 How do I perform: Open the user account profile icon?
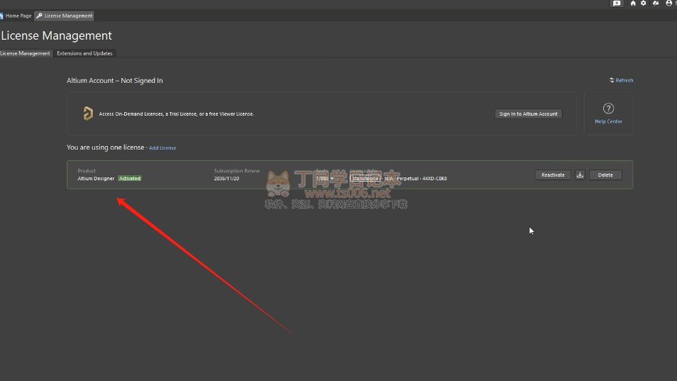[x=668, y=3]
